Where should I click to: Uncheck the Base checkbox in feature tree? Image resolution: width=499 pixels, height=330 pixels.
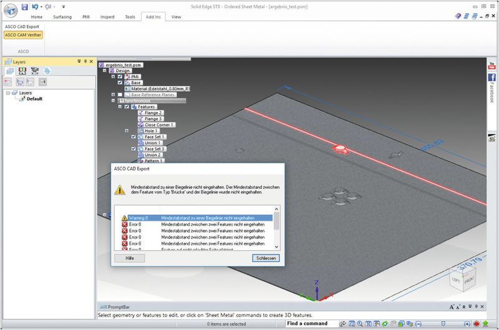120,82
